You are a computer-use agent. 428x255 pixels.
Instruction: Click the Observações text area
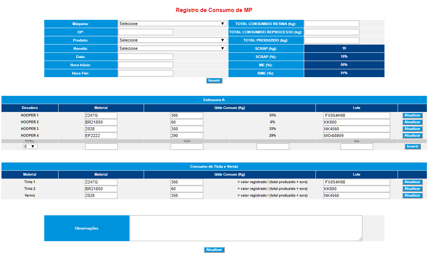246,228
